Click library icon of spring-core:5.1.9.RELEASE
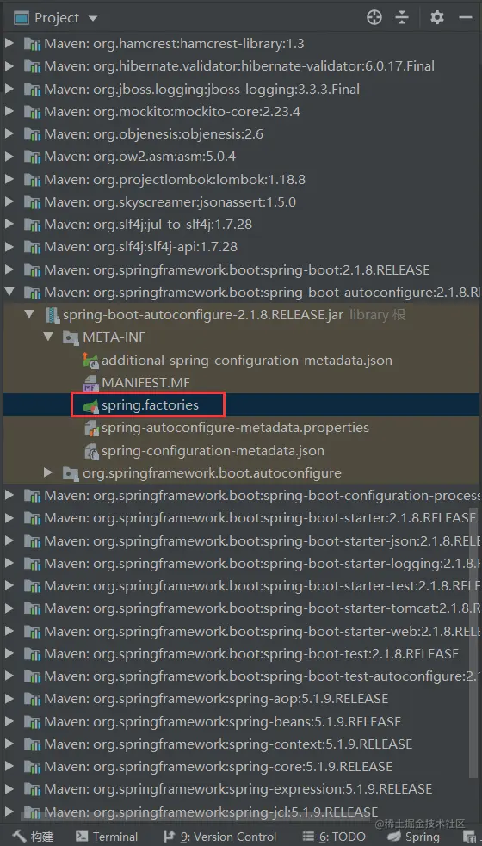482x846 pixels. coord(33,766)
